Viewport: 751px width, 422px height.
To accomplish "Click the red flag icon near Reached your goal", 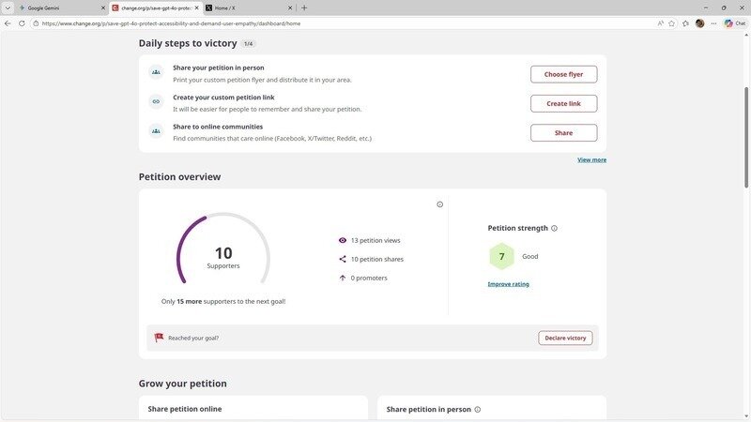I will tap(159, 338).
